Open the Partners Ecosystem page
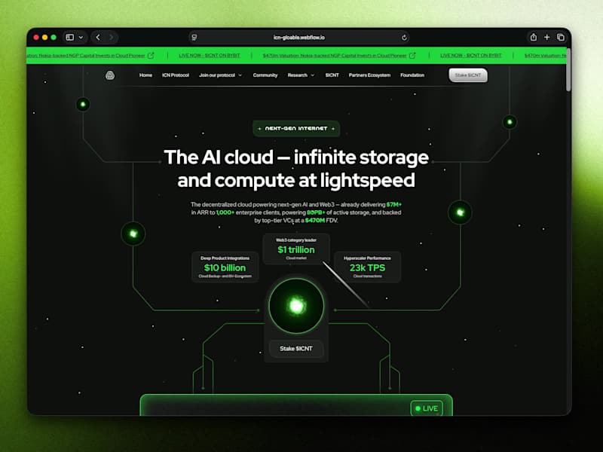 click(x=369, y=75)
